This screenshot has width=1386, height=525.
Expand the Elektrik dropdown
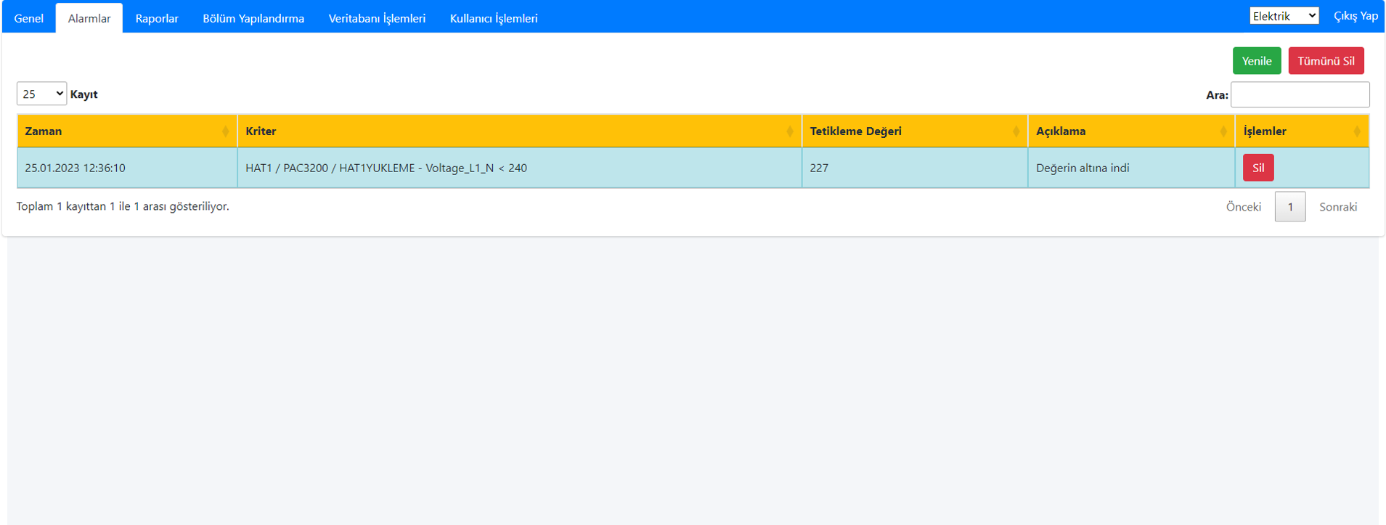point(1284,16)
